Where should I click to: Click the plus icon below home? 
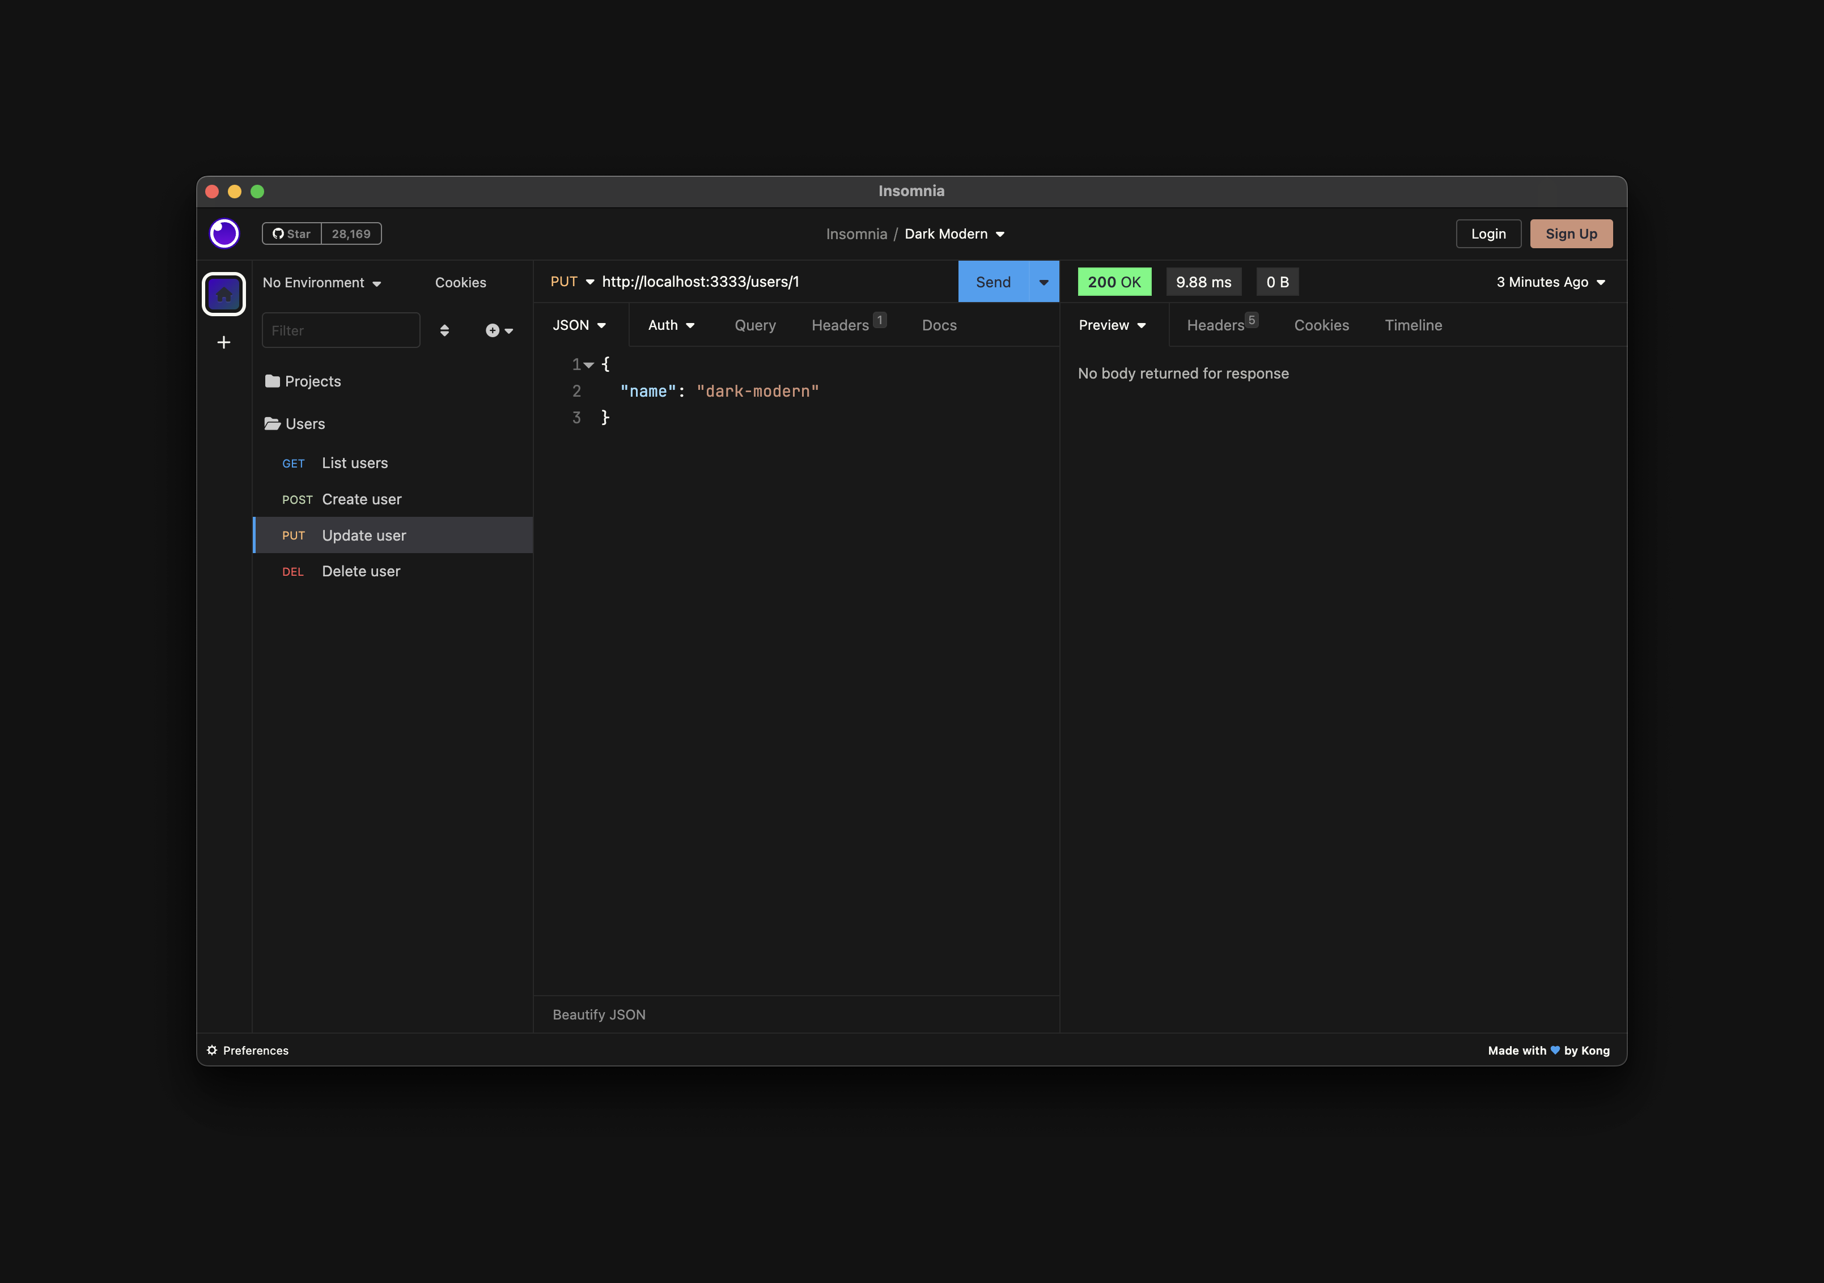pyautogui.click(x=224, y=342)
